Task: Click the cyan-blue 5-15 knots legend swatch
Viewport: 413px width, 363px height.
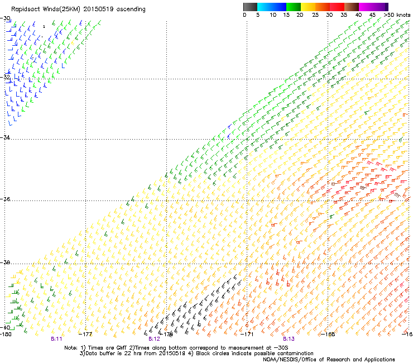Action: click(272, 7)
